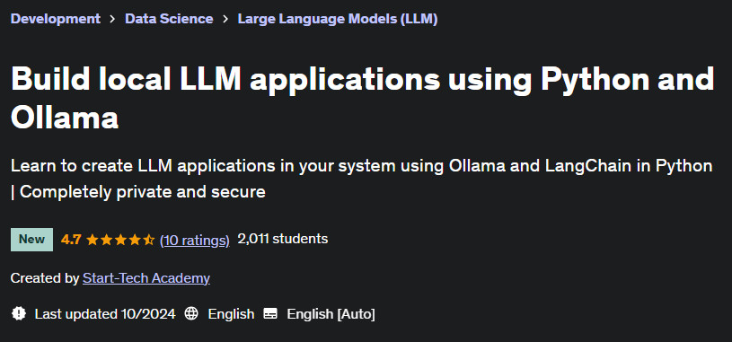Click the course subtitle description
This screenshot has width=732, height=342.
(x=361, y=179)
